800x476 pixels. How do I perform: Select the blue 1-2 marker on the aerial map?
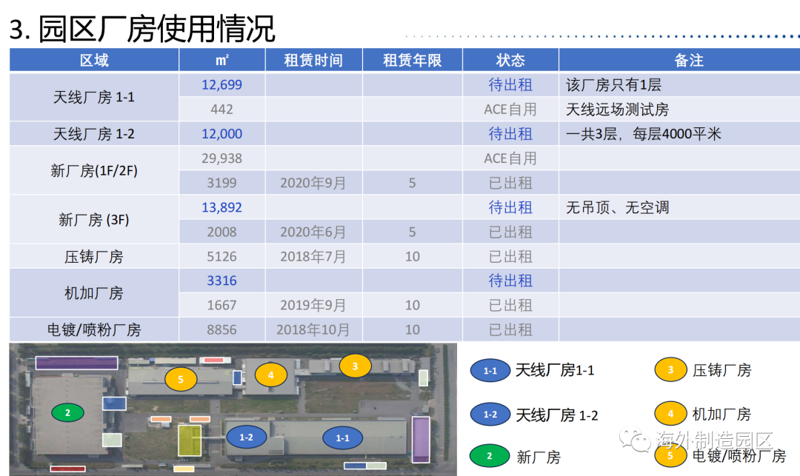pyautogui.click(x=247, y=437)
